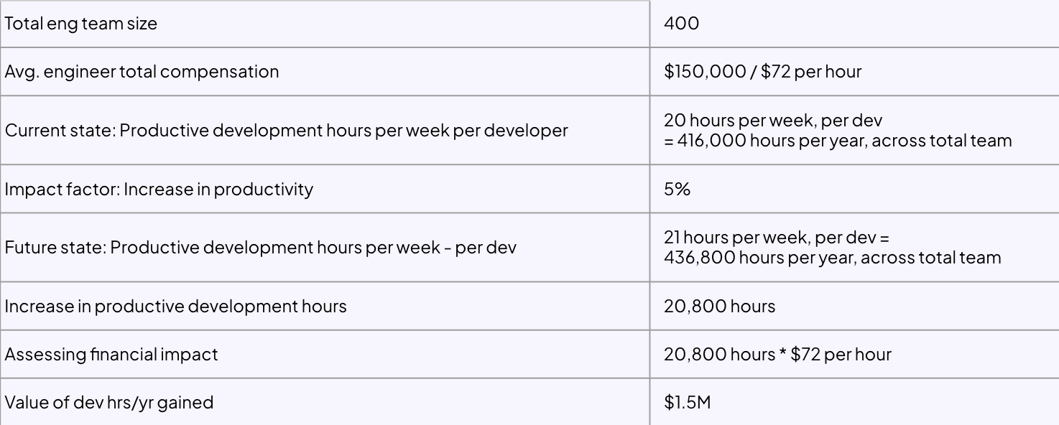The image size is (1059, 425).
Task: Click 'Increase in productive development hours' label
Action: point(175,307)
